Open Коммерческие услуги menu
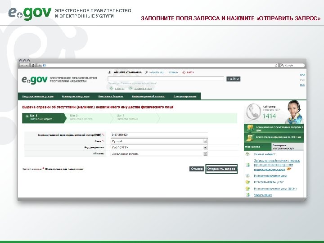Screen dimensions: 324x243 click(76, 96)
